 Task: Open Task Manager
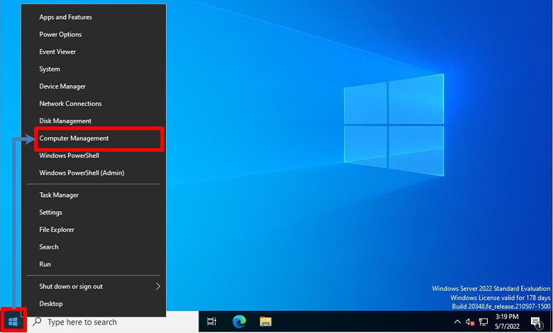pyautogui.click(x=94, y=195)
